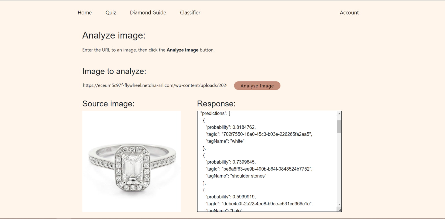Go to the Quiz page
The width and height of the screenshot is (445, 219).
[x=111, y=12]
